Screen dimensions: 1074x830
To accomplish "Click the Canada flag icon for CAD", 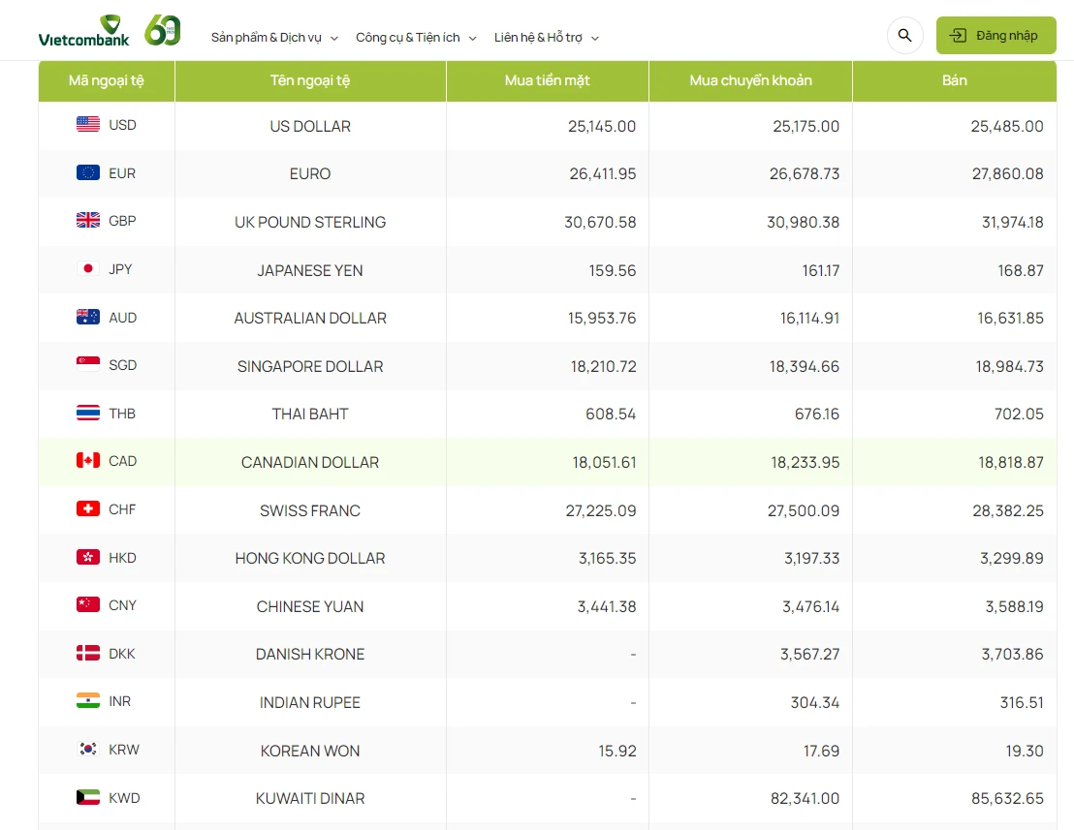I will click(x=88, y=461).
